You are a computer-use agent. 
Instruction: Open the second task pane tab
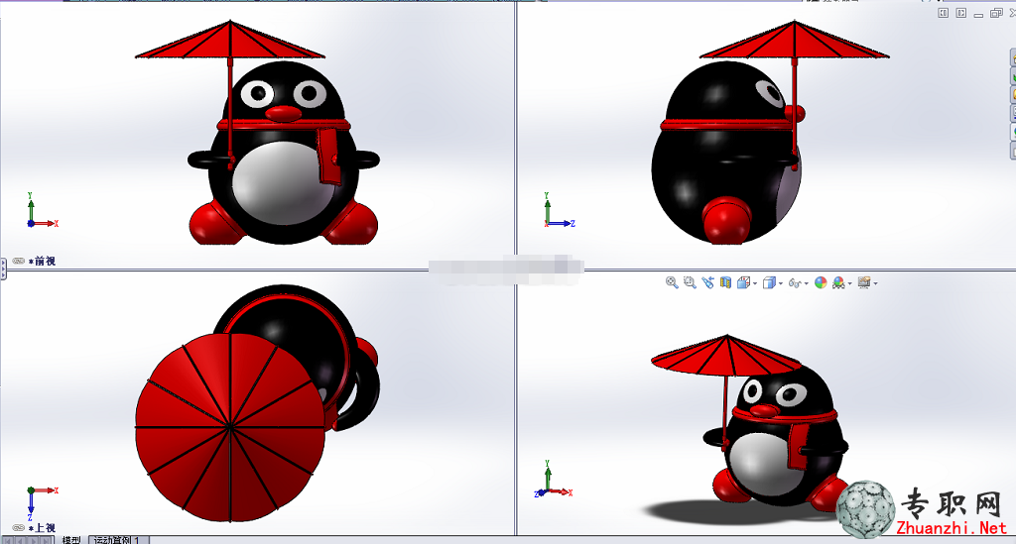point(1013,76)
